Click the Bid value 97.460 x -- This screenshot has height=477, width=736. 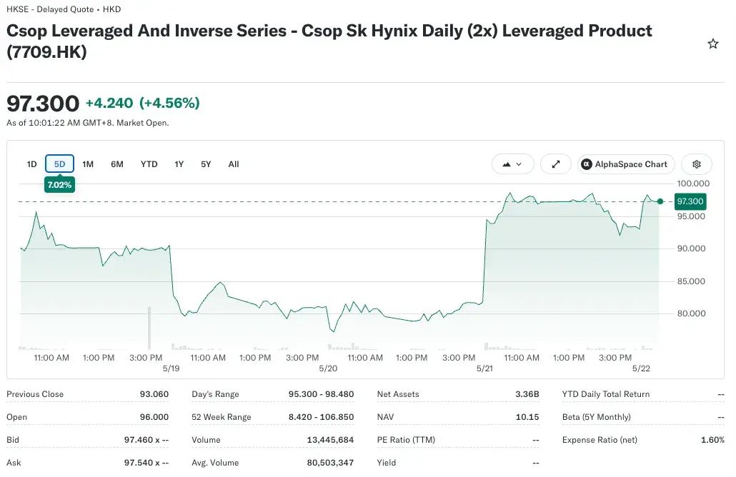tap(146, 440)
